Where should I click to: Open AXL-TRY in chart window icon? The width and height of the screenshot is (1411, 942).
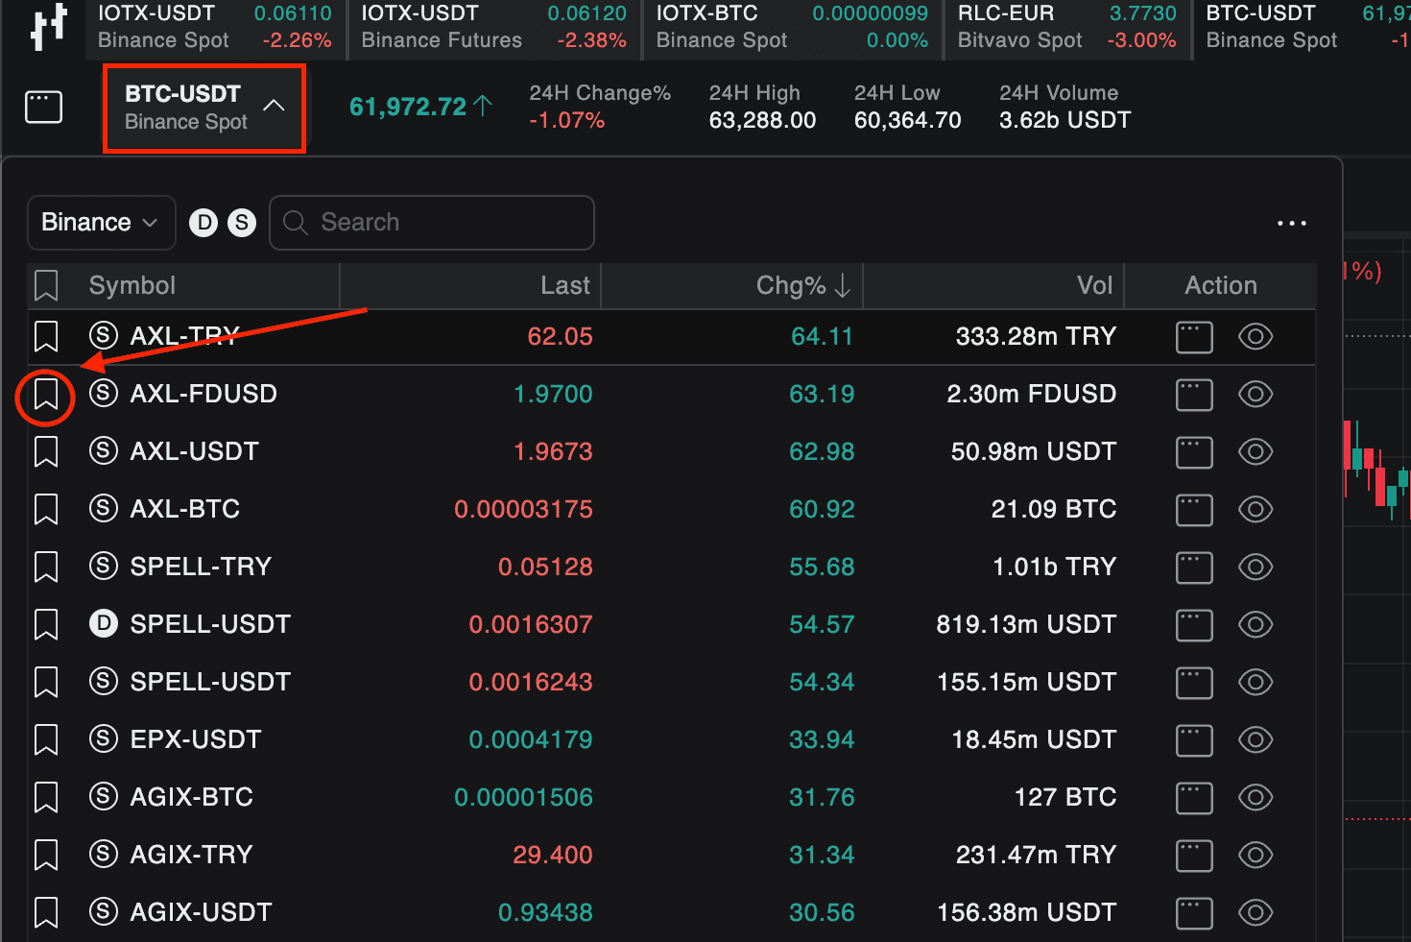(x=1194, y=338)
